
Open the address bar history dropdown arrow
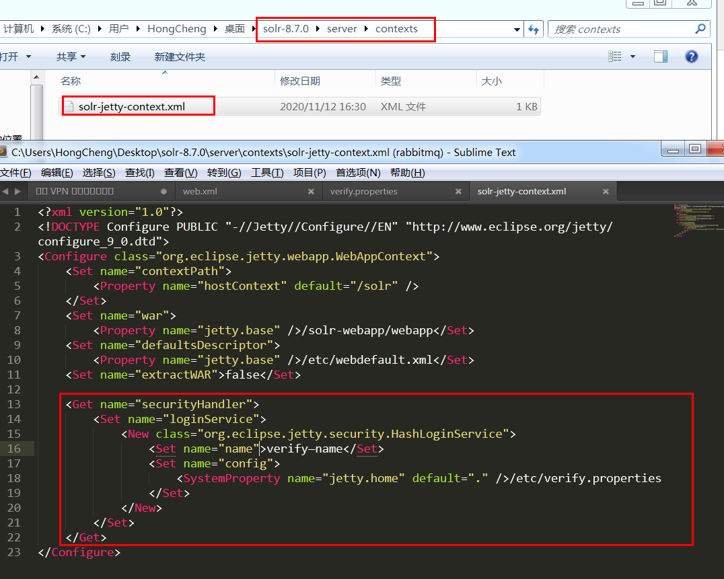tap(517, 30)
